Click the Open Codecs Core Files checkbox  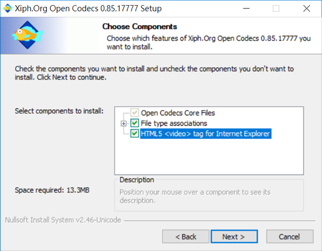point(135,112)
